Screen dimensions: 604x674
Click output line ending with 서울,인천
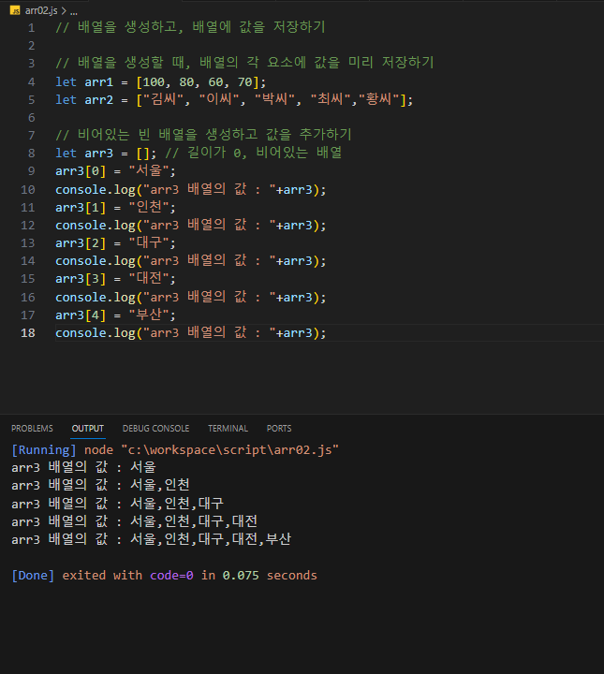[100, 485]
